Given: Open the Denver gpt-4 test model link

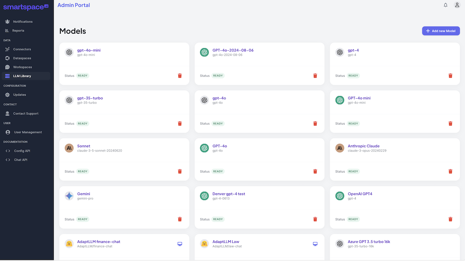Looking at the screenshot, I should point(229,194).
